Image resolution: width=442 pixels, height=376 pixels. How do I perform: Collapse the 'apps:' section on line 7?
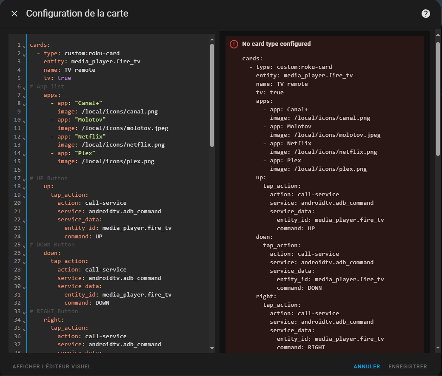click(x=24, y=96)
